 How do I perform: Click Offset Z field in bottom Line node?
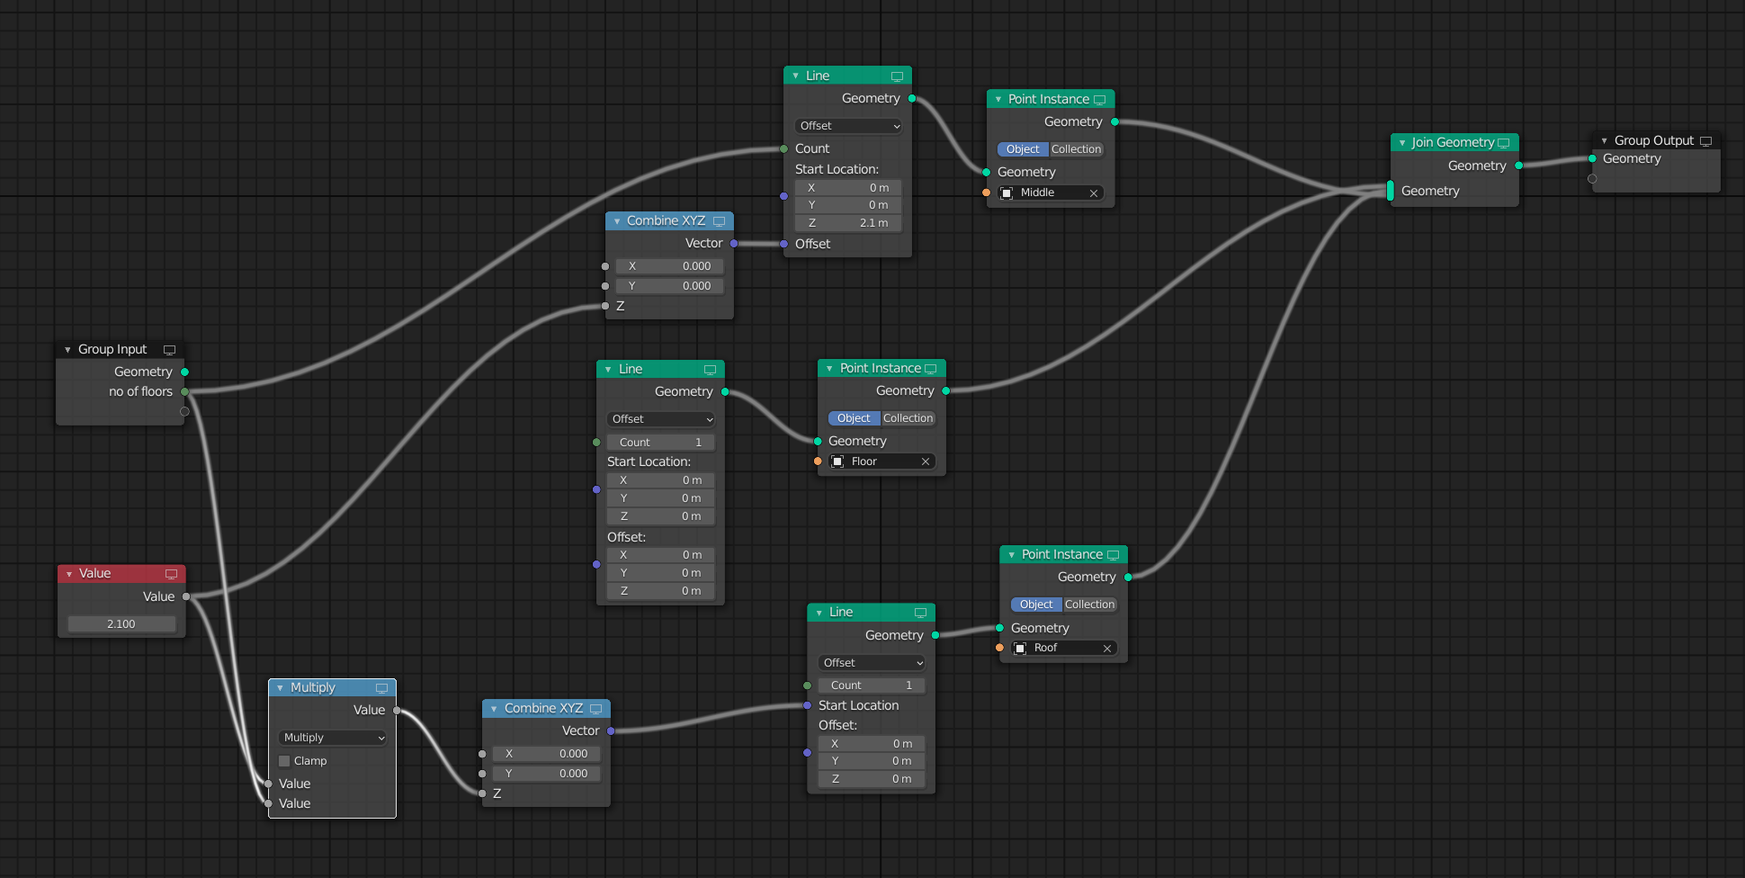click(872, 779)
